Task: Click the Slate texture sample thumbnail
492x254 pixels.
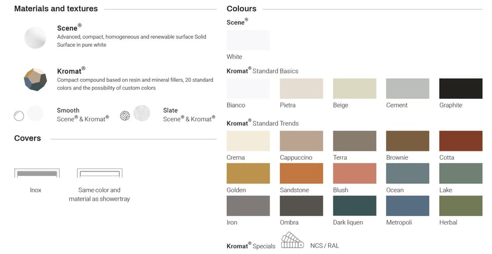Action: point(142,113)
